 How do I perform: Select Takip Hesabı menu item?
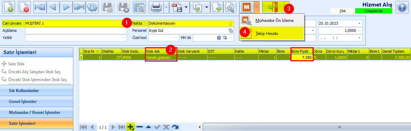[271, 33]
